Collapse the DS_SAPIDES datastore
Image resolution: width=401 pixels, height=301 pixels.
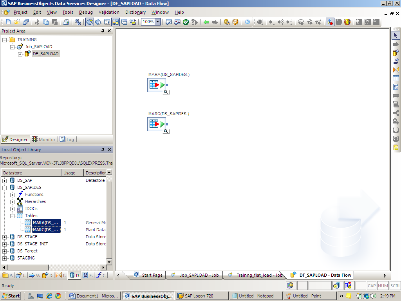click(4, 188)
